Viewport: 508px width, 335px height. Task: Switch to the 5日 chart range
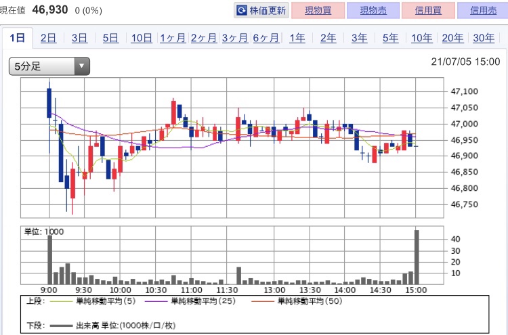point(110,38)
